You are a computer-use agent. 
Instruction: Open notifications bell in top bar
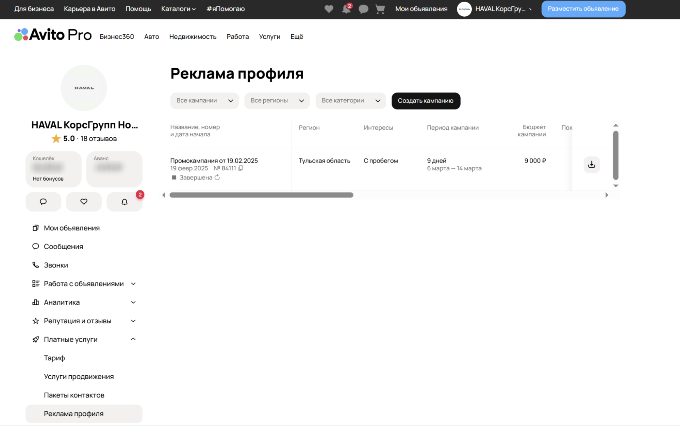tap(346, 9)
